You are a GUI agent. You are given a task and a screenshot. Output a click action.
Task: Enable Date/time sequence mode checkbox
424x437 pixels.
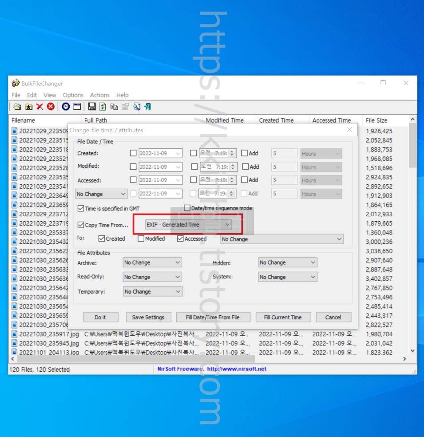coord(187,208)
